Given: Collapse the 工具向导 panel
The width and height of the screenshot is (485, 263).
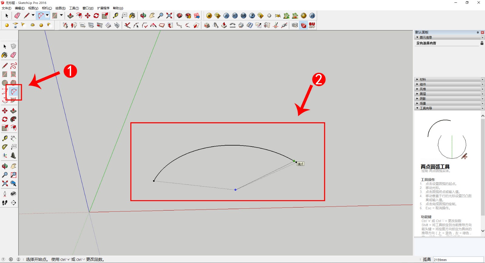Looking at the screenshot, I should click(x=417, y=108).
